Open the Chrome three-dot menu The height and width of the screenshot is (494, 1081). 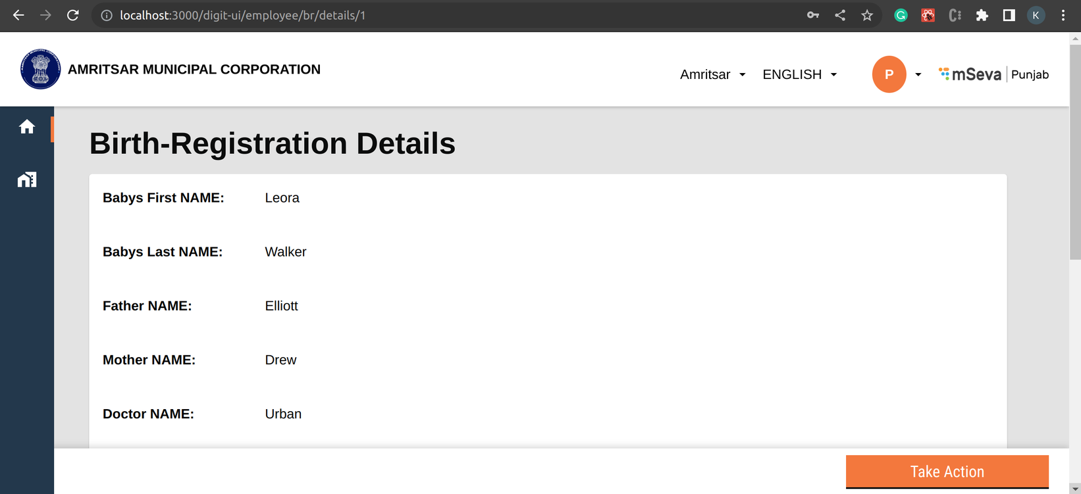tap(1063, 15)
